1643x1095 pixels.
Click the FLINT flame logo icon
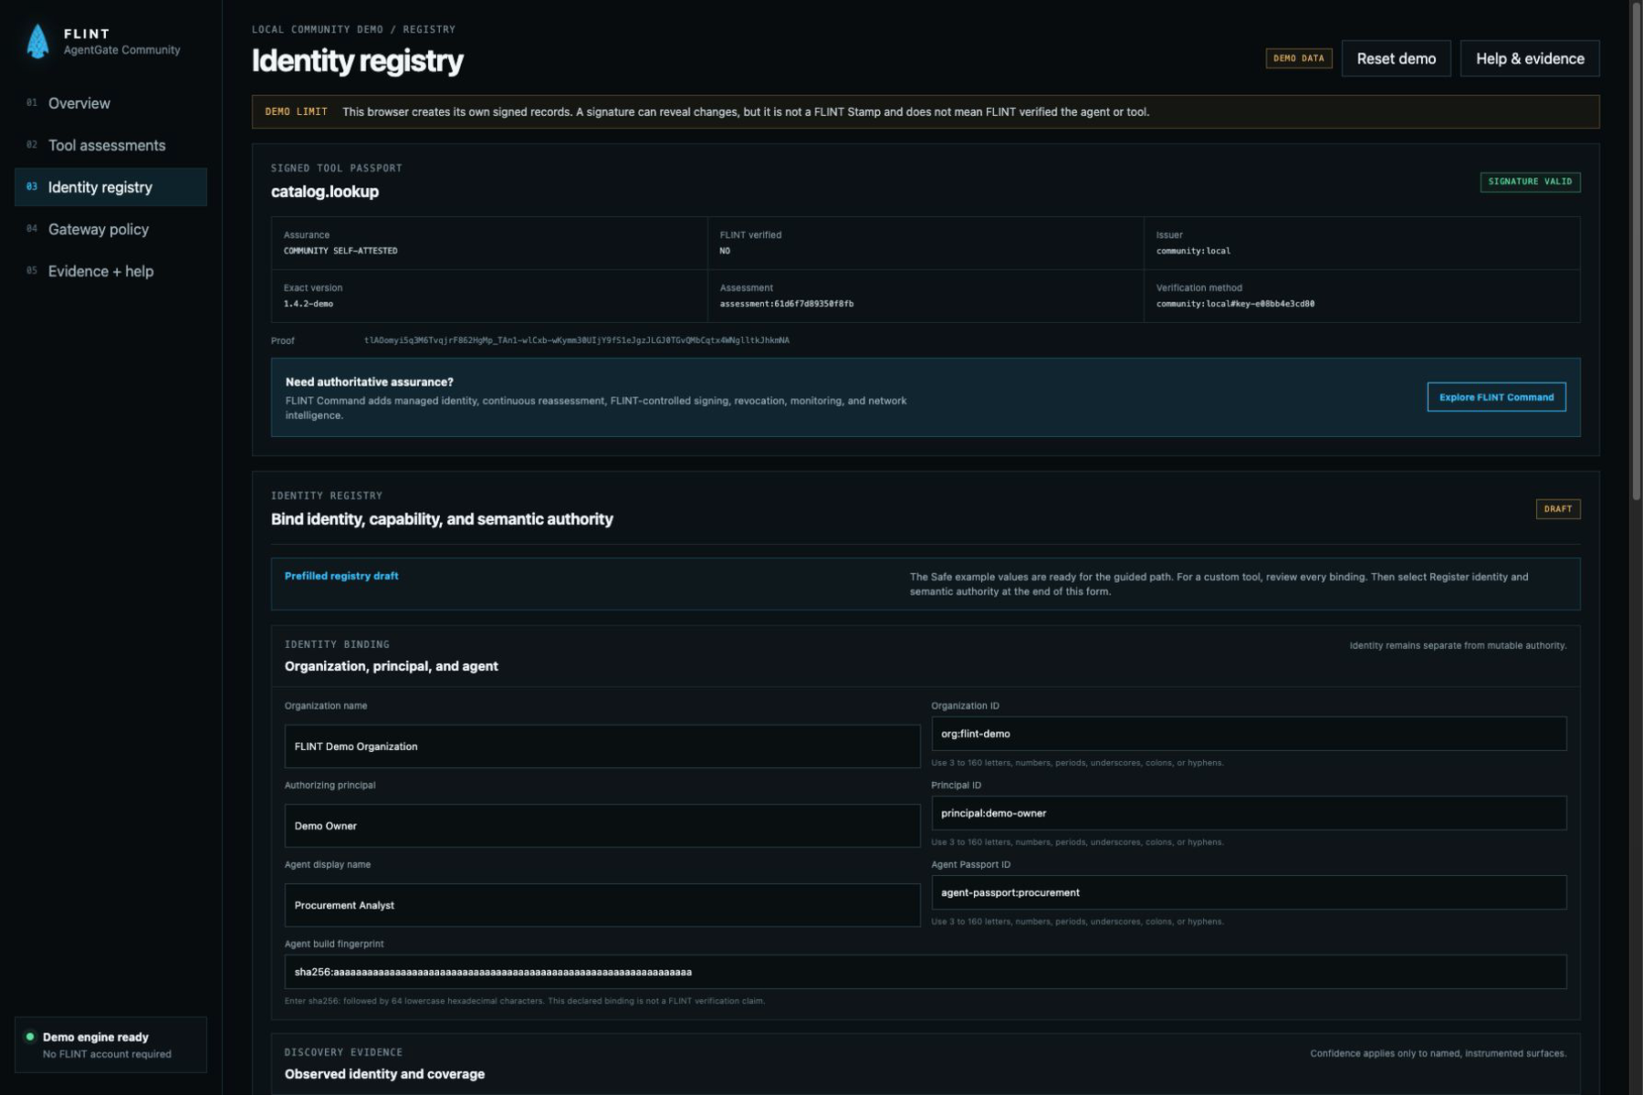pyautogui.click(x=37, y=41)
